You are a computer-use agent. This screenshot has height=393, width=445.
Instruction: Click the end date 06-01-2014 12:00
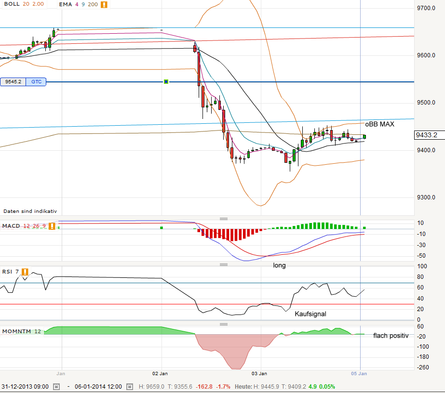point(98,386)
